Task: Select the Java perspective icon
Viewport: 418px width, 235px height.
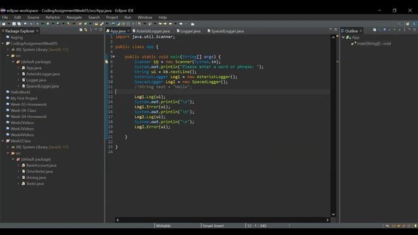Action: click(415, 23)
